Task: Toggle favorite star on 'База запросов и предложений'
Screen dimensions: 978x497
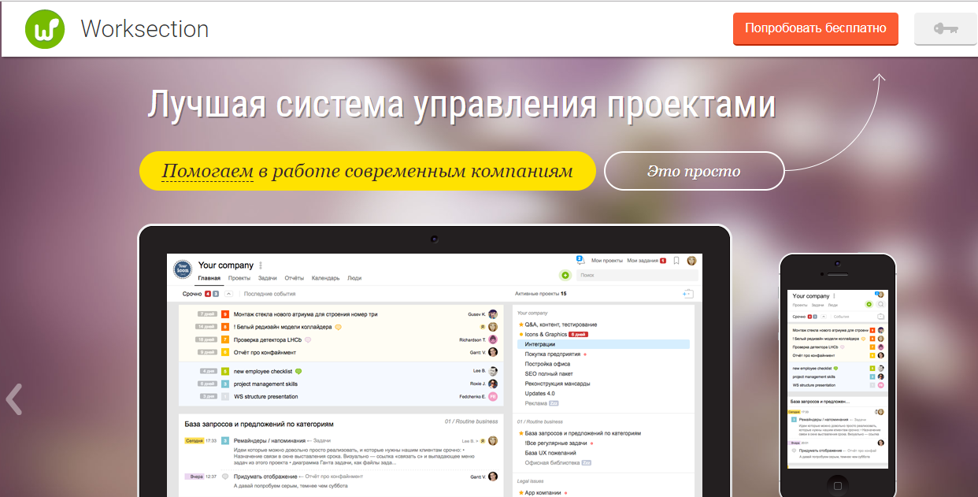Action: click(520, 432)
